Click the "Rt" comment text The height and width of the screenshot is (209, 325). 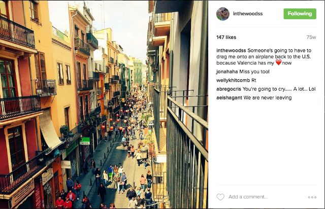click(x=254, y=80)
